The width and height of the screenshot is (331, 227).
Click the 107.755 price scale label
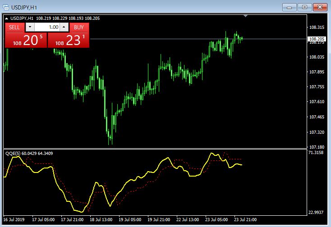point(317,86)
